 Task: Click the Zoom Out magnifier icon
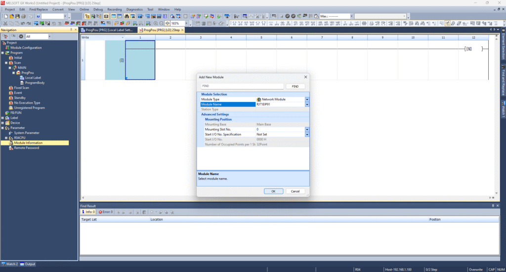tap(162, 23)
